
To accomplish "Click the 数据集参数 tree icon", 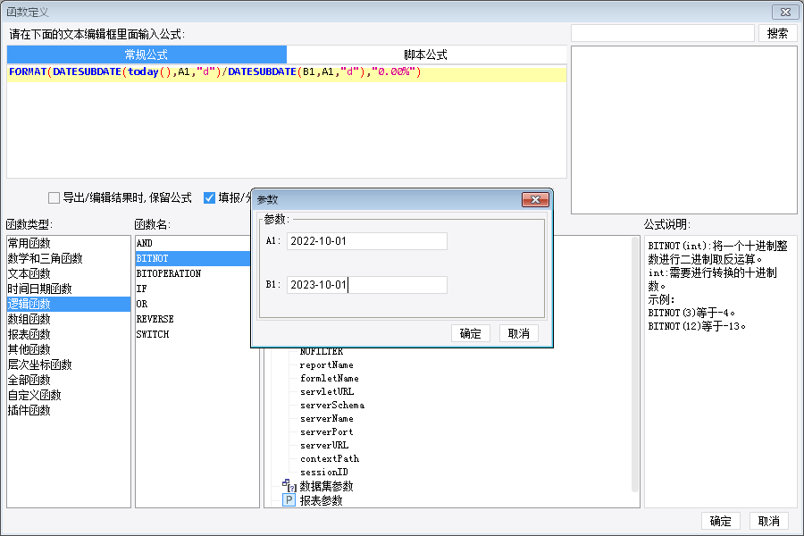I will 289,486.
